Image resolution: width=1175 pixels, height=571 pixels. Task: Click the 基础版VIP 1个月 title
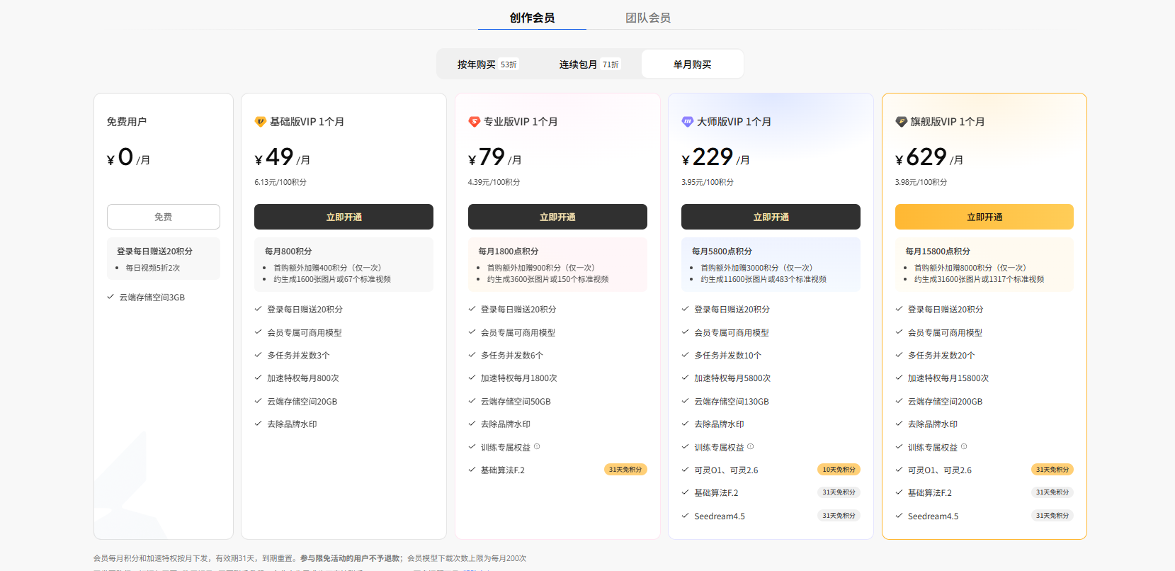[x=307, y=122]
